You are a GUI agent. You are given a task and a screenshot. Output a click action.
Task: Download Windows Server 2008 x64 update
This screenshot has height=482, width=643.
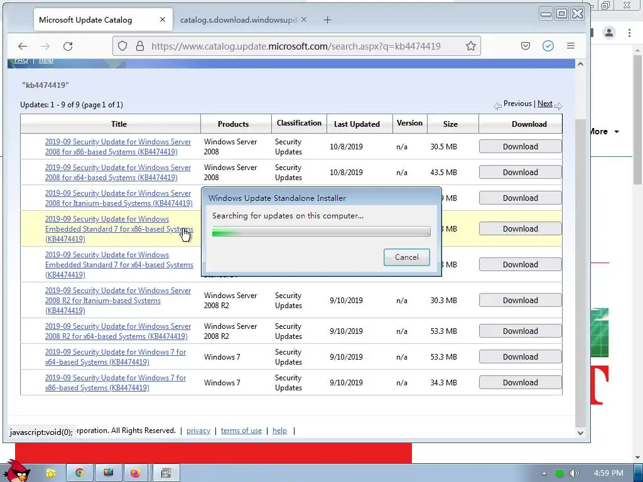click(x=521, y=172)
